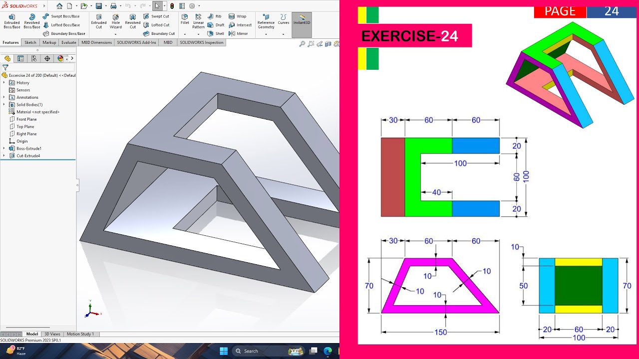Image resolution: width=639 pixels, height=359 pixels.
Task: Open the DisplayManager color-ball tab
Action: (x=60, y=58)
